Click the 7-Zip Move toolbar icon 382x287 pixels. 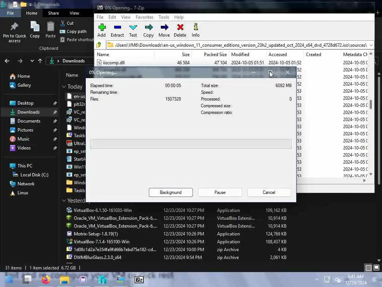tap(164, 30)
